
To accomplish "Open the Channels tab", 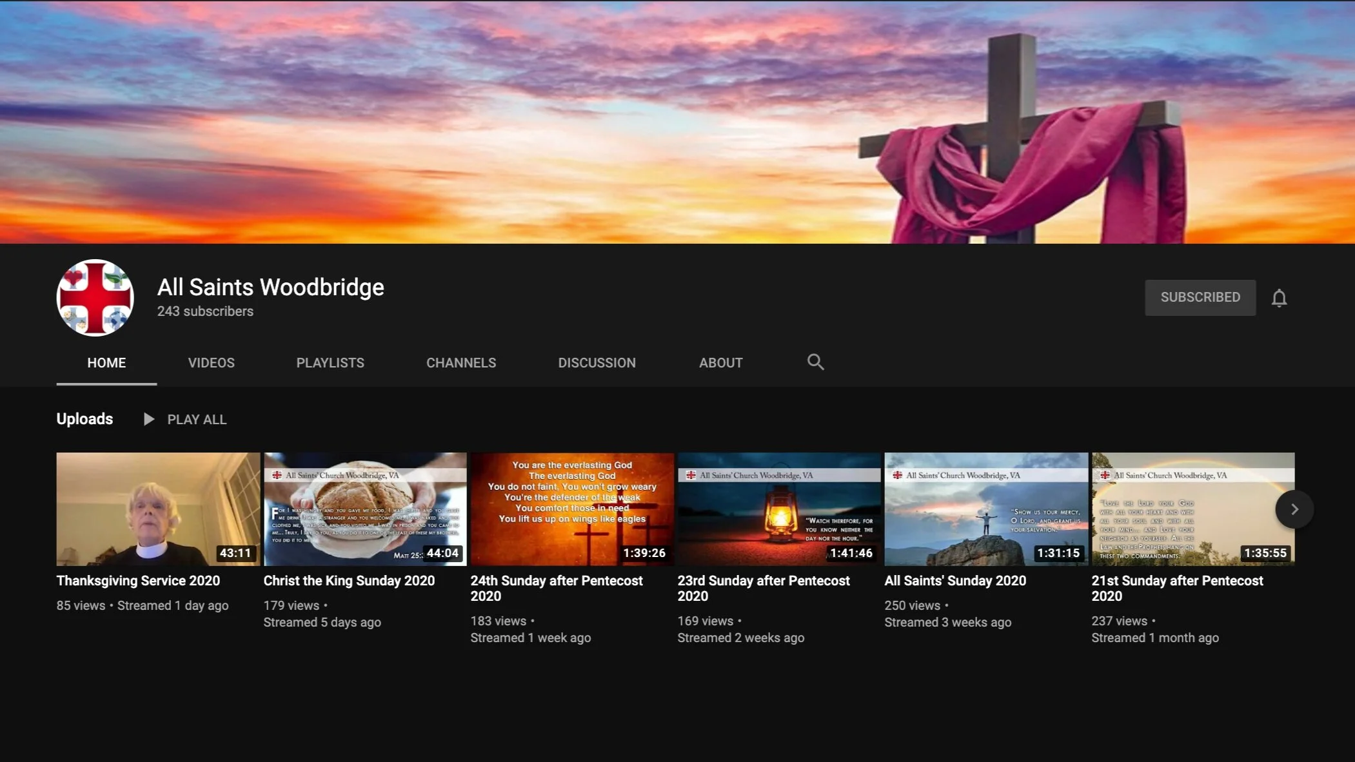I will click(x=461, y=363).
